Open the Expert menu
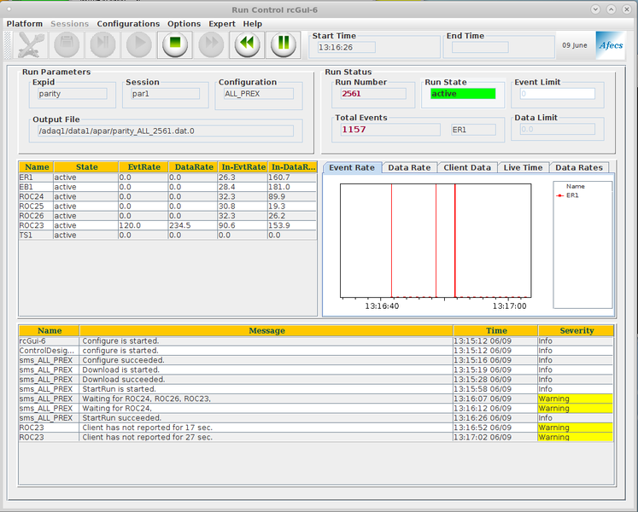Viewport: 638px width, 512px height. click(222, 24)
